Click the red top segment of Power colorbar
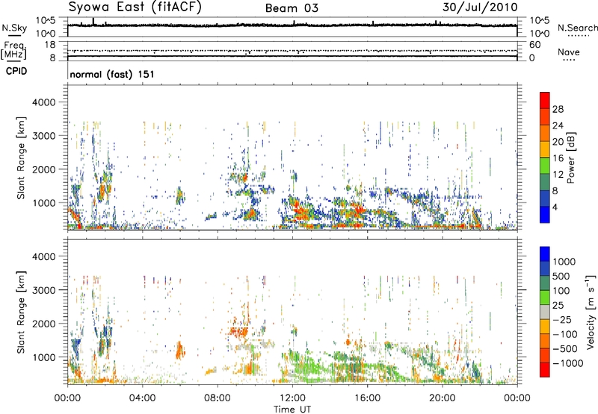Screen dimensions: 598x414 point(545,100)
